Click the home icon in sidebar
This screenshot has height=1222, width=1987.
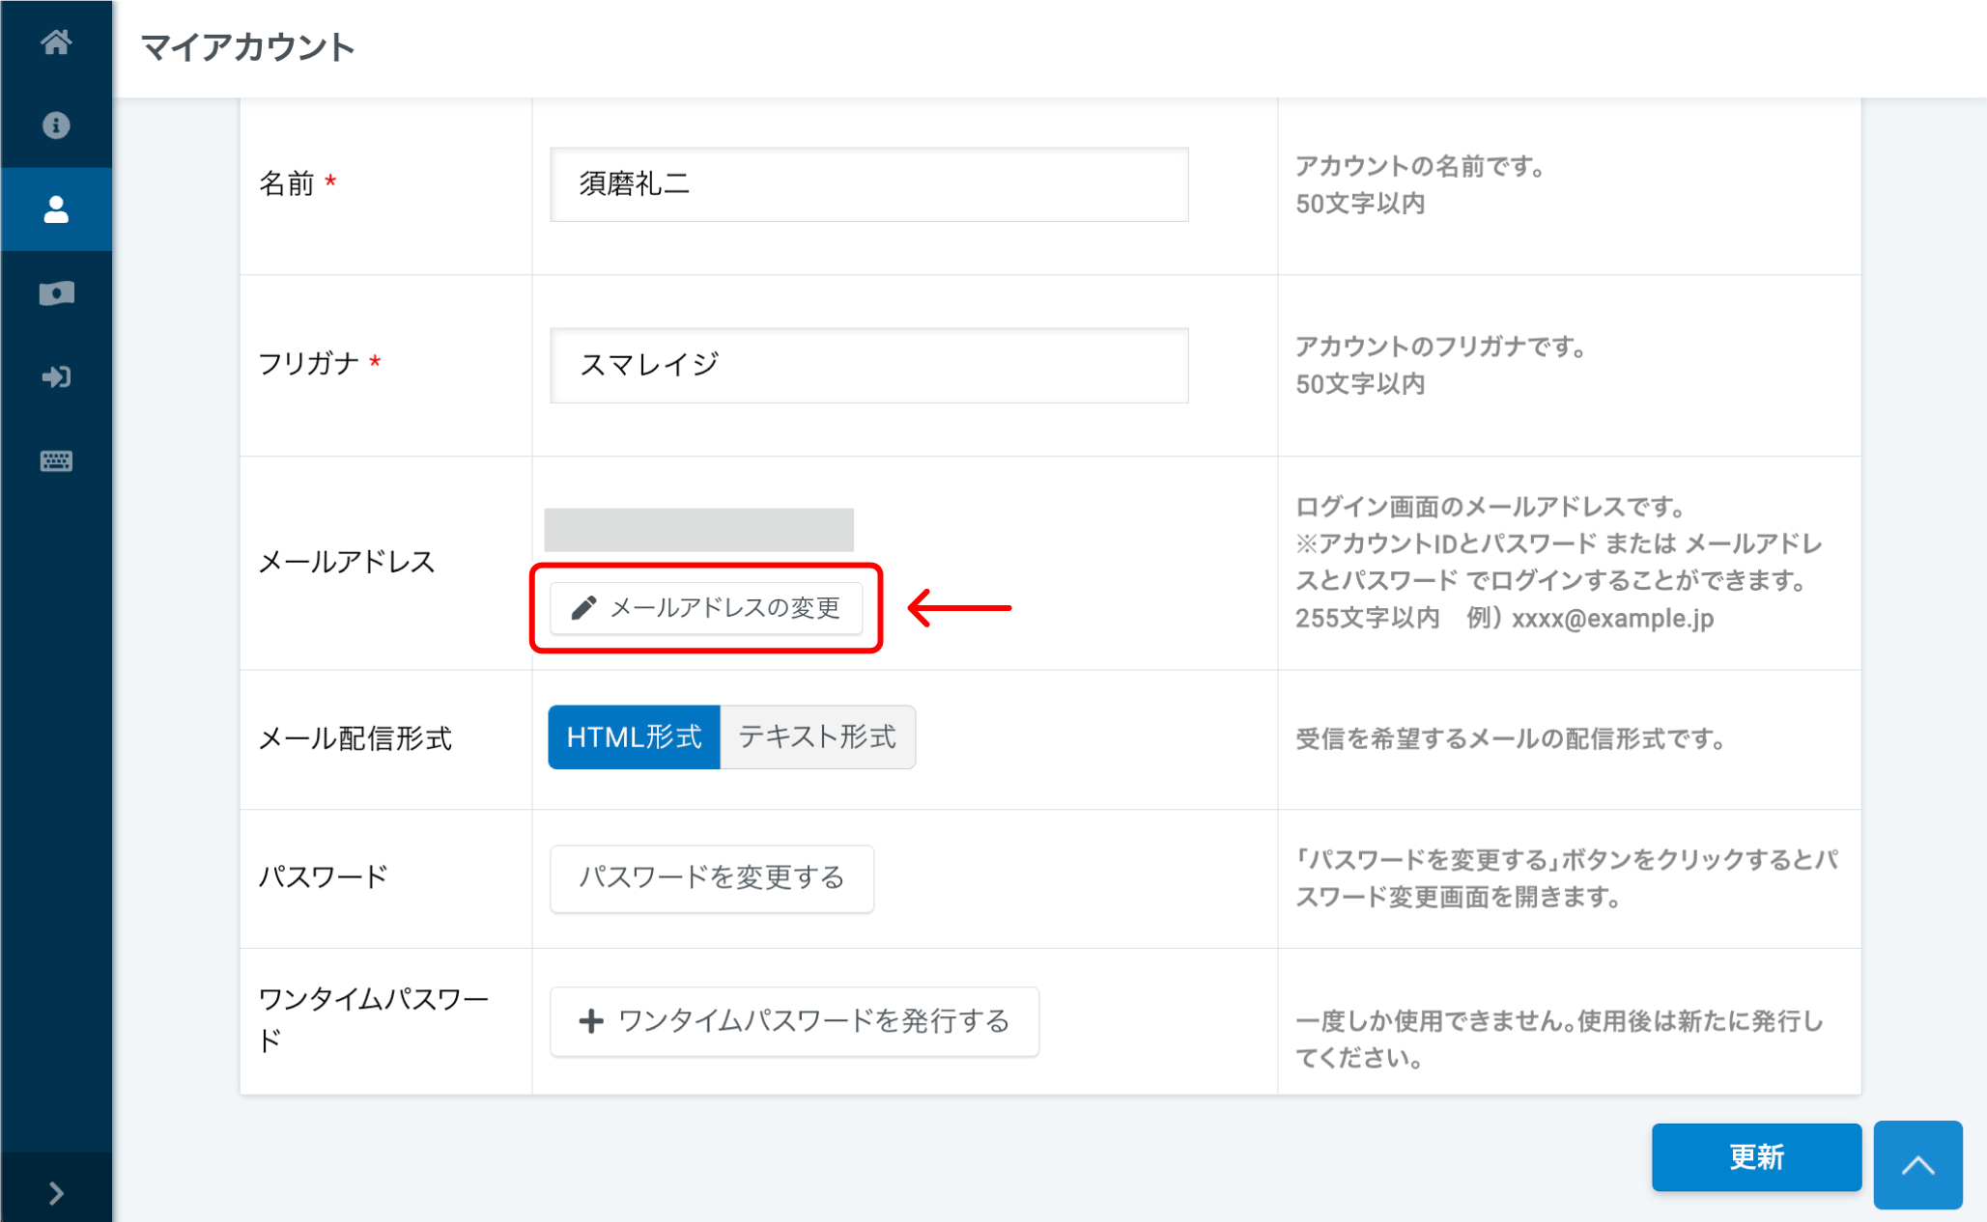[56, 42]
